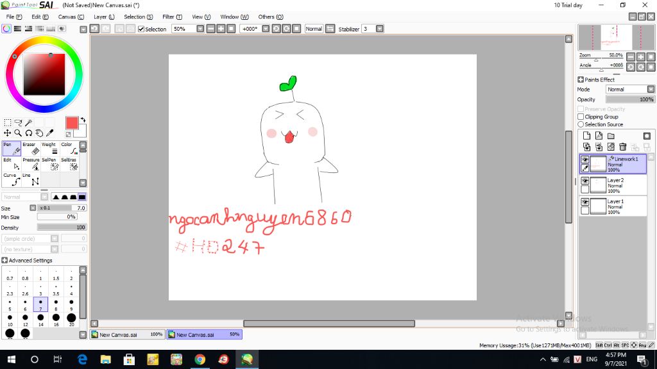Click the layer mask icon
Screen dimensions: 657x369
[x=647, y=136]
